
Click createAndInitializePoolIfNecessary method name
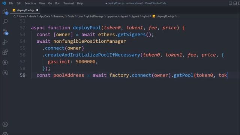point(93,55)
